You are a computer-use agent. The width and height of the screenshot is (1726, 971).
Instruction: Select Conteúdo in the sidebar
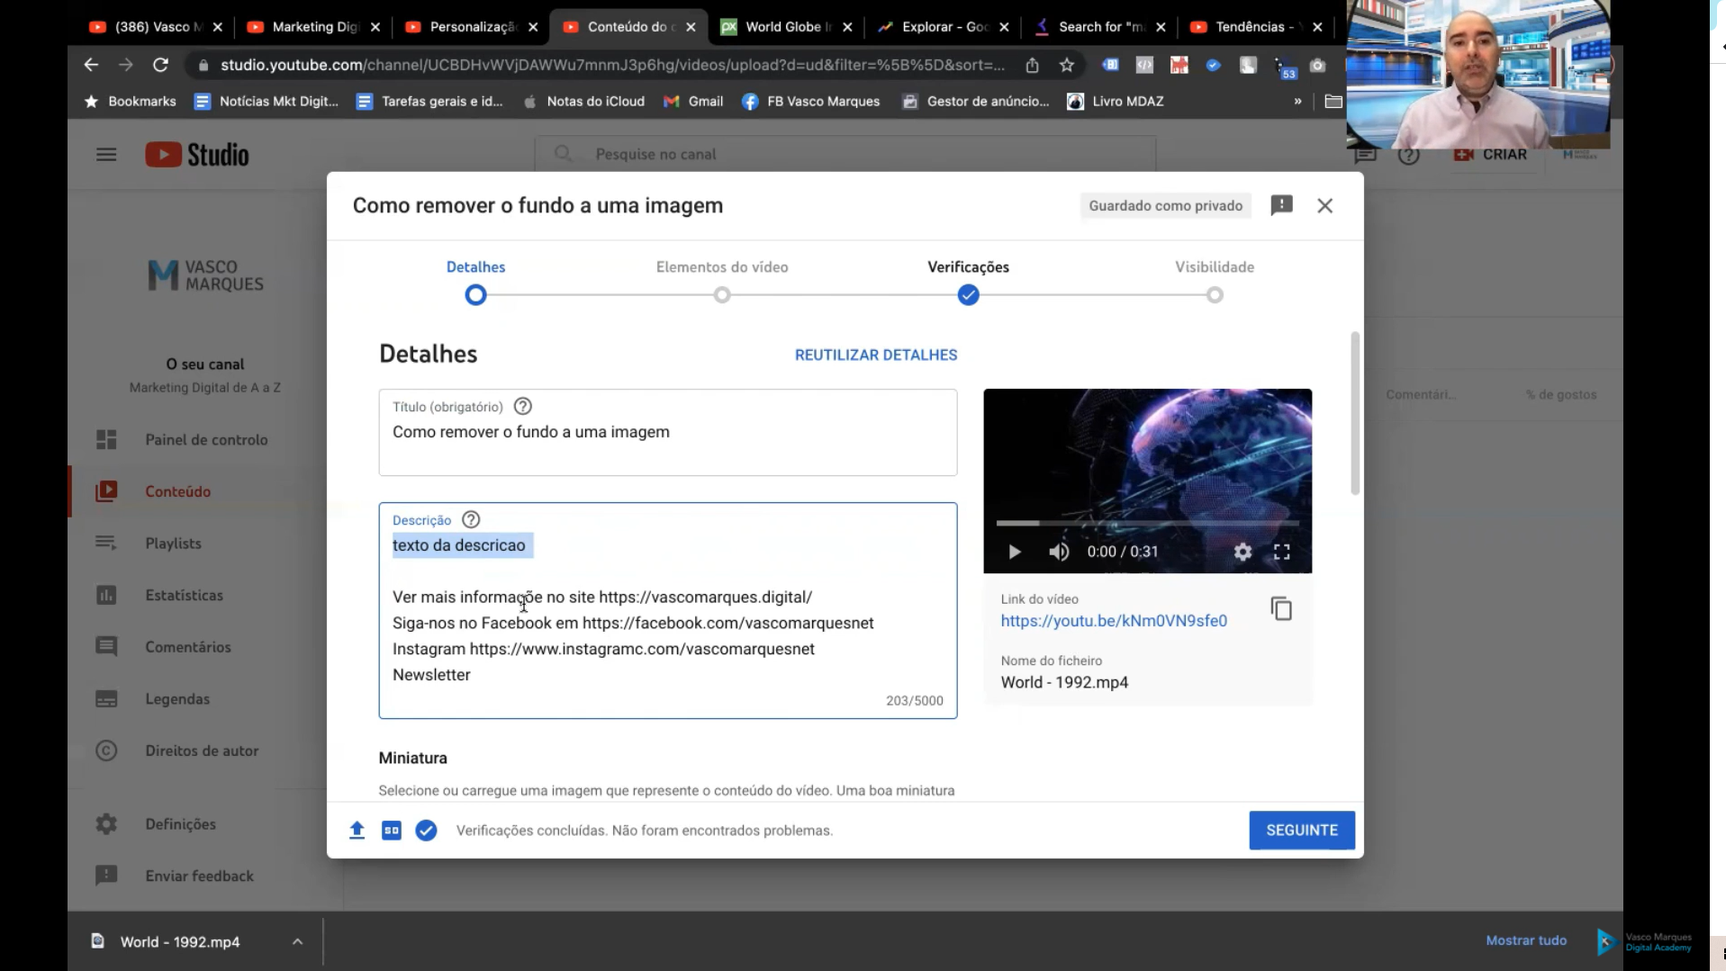pyautogui.click(x=177, y=491)
